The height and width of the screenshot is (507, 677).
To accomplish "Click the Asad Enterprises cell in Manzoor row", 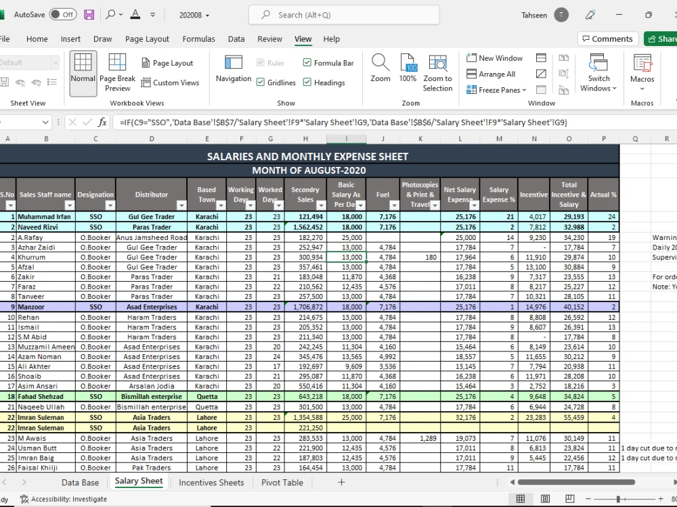I will (x=152, y=307).
